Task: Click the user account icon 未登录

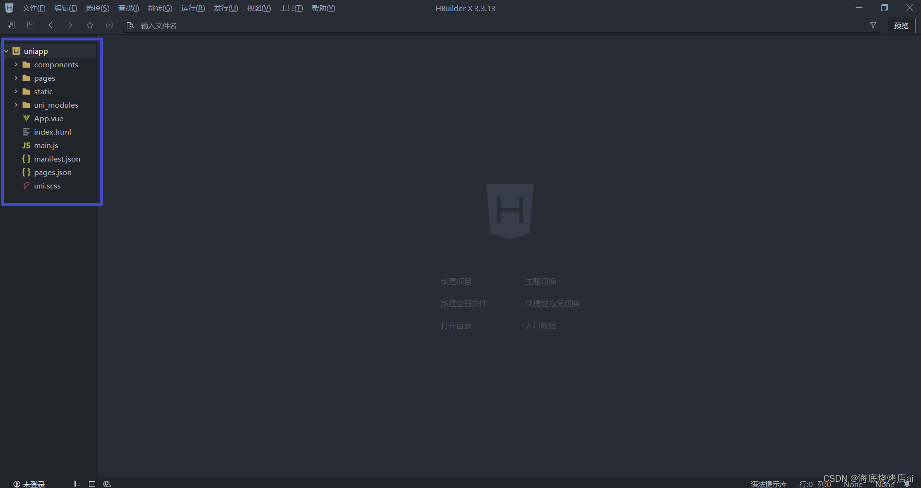Action: point(17,484)
